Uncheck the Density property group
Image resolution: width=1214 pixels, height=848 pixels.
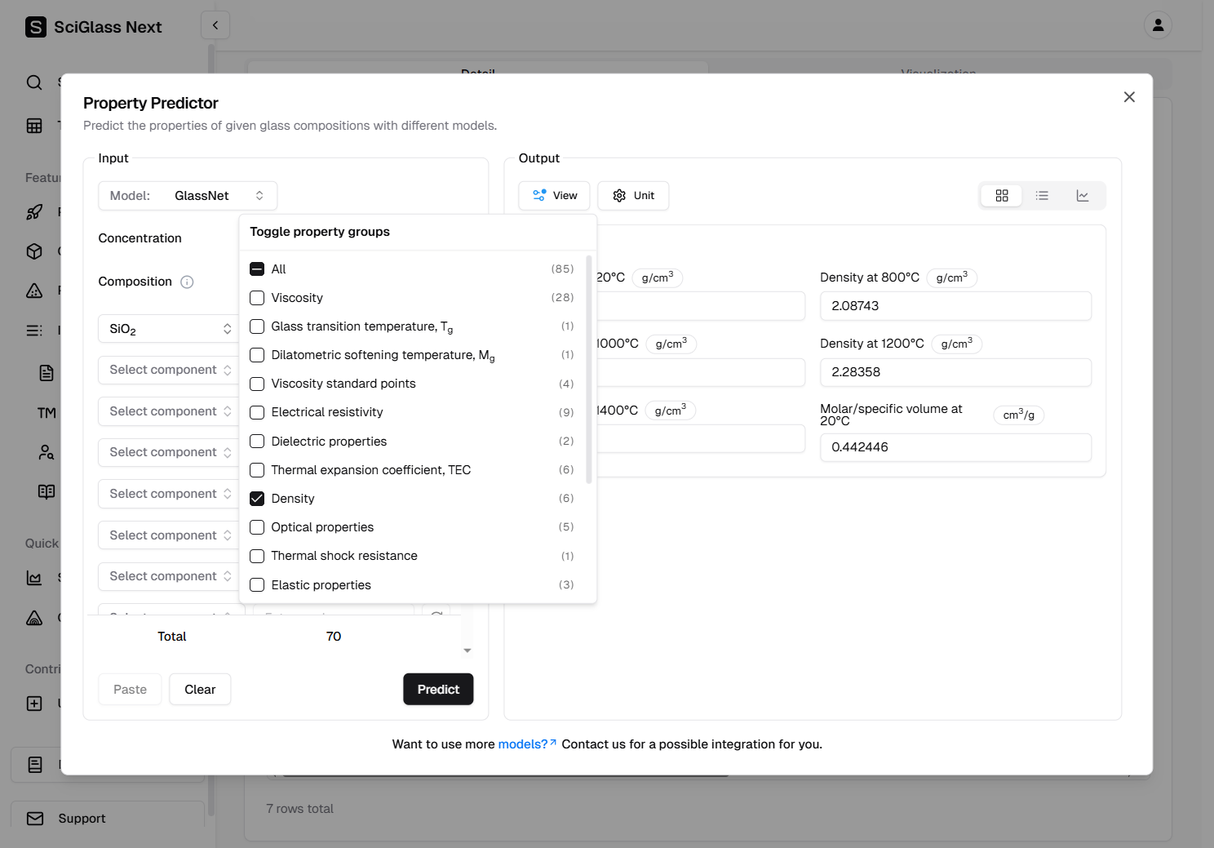[x=257, y=499]
